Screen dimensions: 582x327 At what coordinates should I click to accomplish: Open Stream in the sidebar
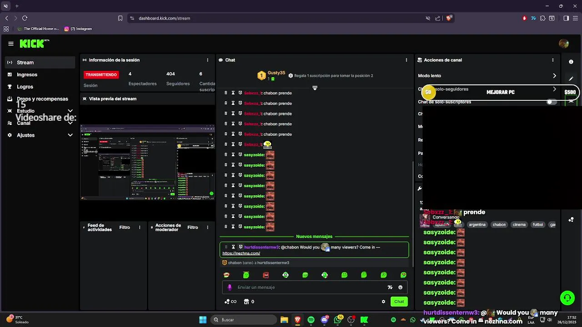coord(40,62)
